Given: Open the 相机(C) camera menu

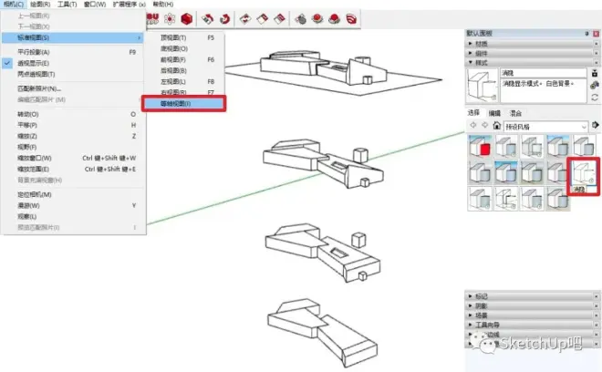Looking at the screenshot, I should point(14,5).
